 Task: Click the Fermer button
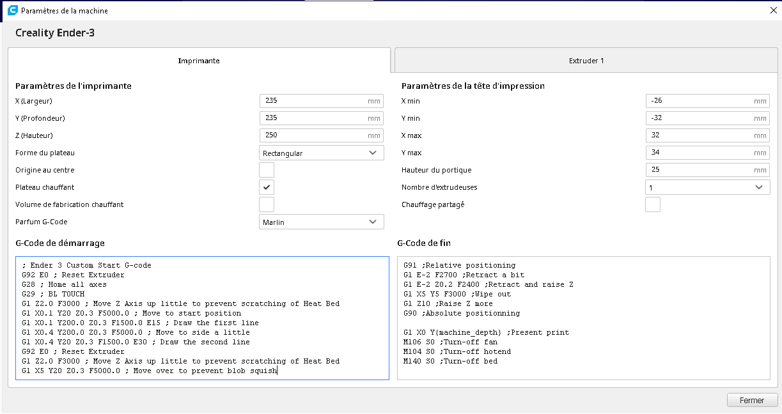click(x=752, y=401)
